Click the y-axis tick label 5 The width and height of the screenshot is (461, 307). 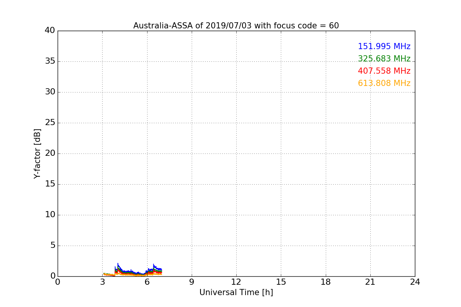(53, 246)
